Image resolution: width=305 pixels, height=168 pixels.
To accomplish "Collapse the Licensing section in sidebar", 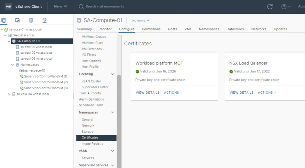I will tap(113, 74).
